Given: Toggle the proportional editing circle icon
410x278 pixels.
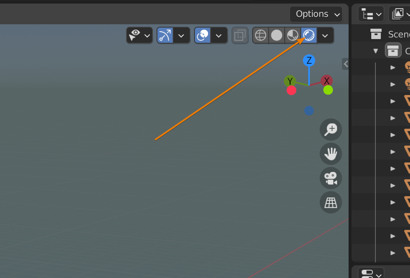Looking at the screenshot, I should click(x=202, y=35).
